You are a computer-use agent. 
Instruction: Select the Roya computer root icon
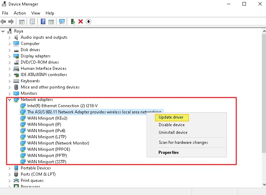click(9, 31)
